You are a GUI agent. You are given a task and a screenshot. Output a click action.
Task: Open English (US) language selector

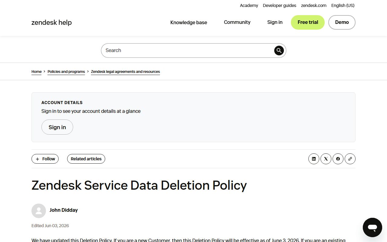coord(343,5)
